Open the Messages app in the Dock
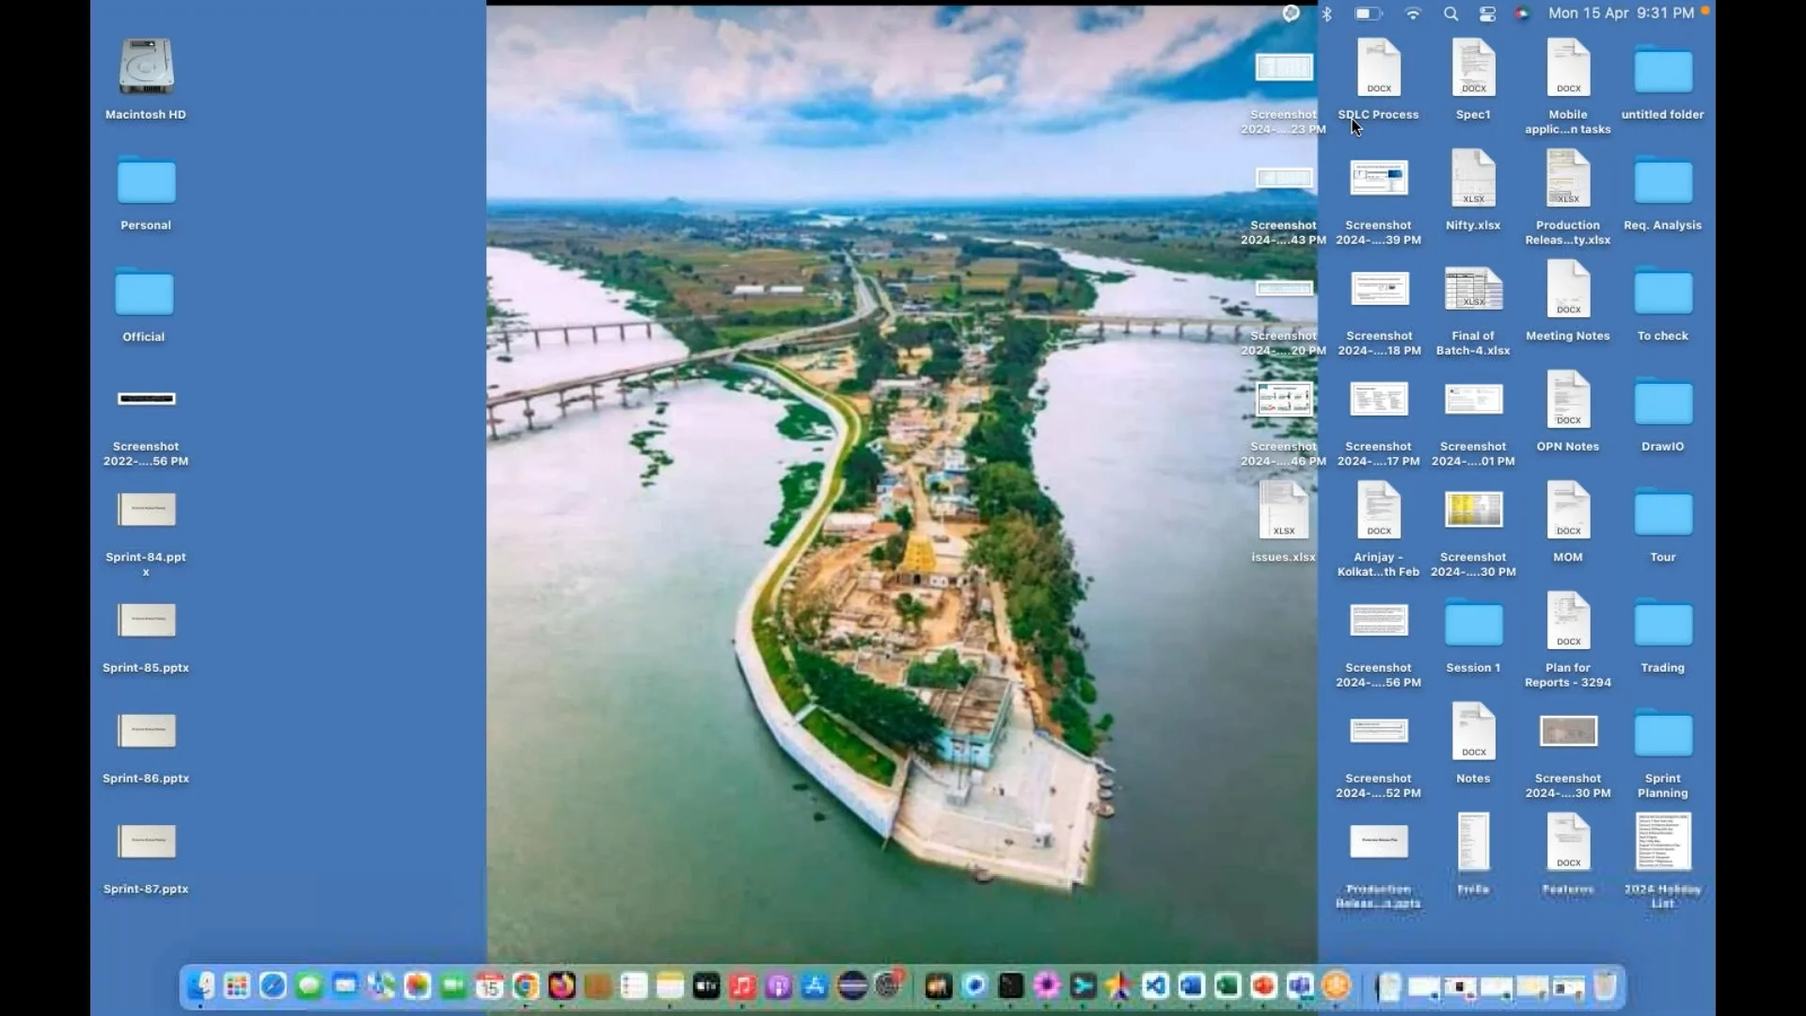 coord(309,986)
